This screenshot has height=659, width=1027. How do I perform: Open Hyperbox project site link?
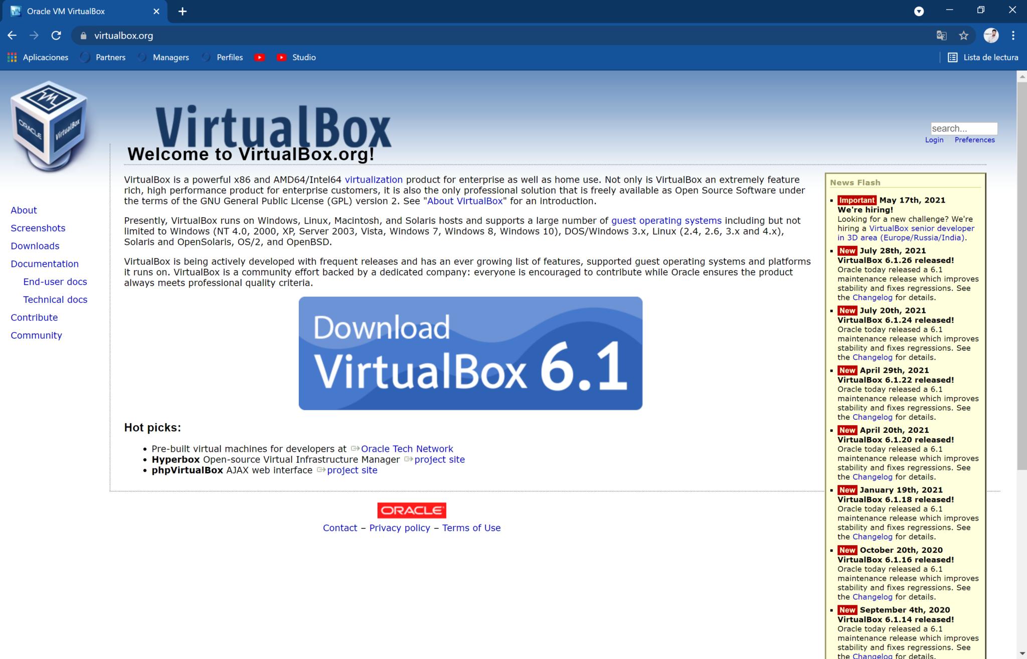(439, 459)
